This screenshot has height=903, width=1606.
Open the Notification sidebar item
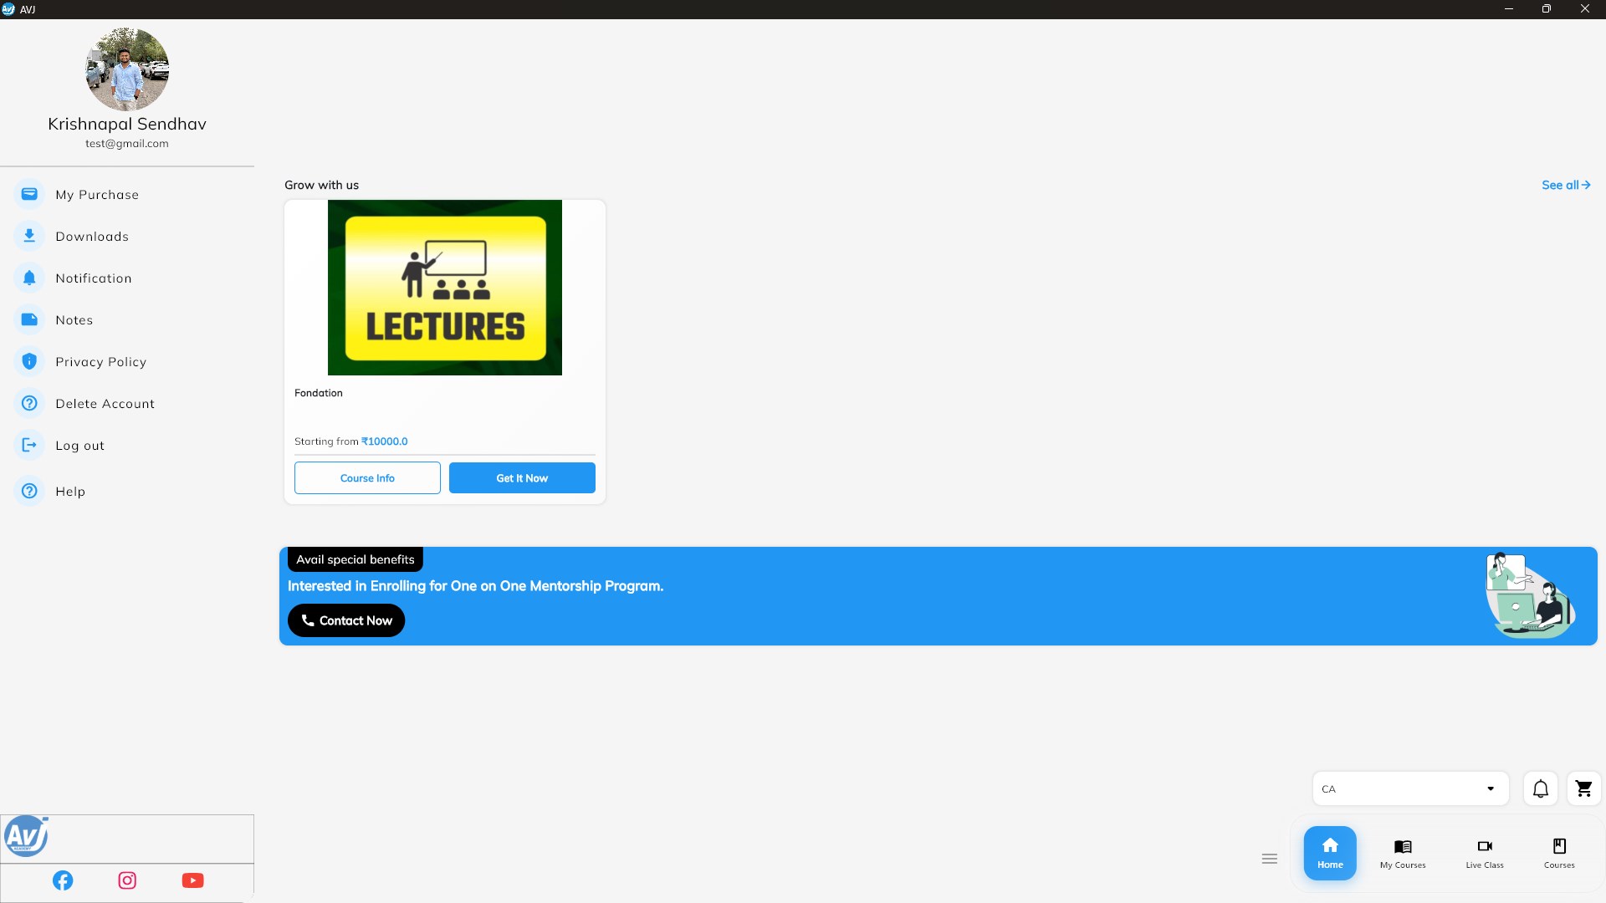(x=127, y=278)
